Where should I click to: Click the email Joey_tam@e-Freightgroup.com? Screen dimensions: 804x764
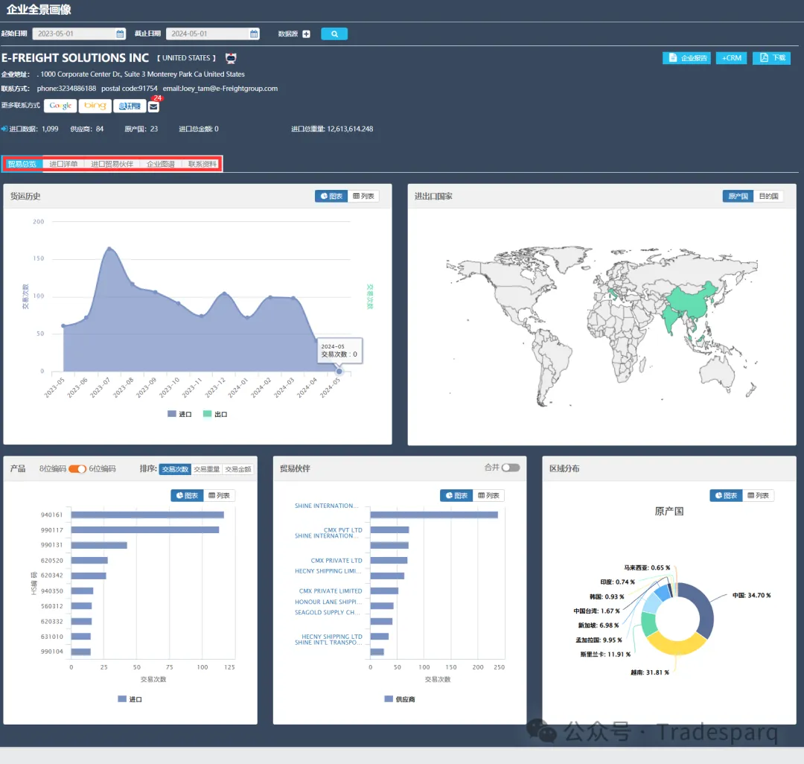(x=220, y=88)
